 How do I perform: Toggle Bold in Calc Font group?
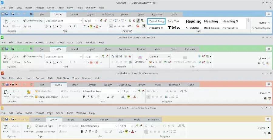coord(46,62)
